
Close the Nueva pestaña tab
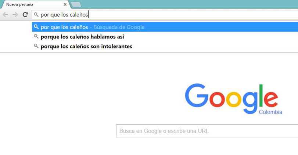tap(65, 4)
